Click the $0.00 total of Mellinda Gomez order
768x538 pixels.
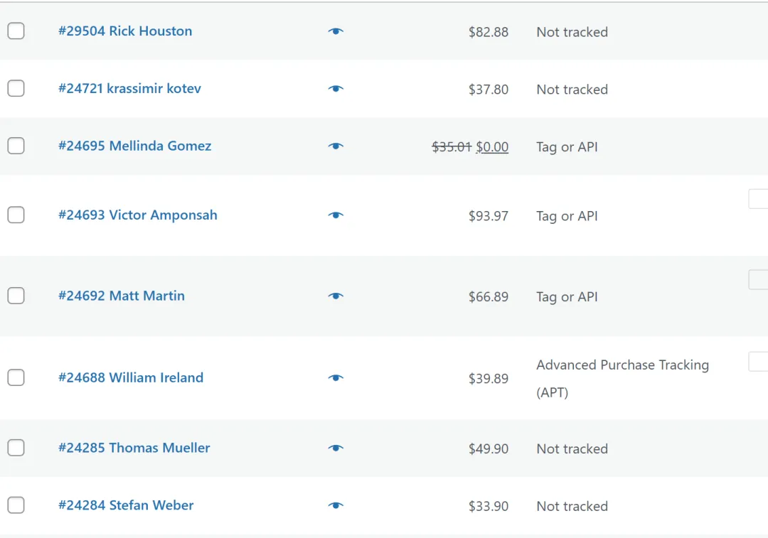(492, 147)
